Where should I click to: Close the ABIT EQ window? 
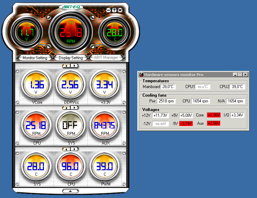click(120, 10)
